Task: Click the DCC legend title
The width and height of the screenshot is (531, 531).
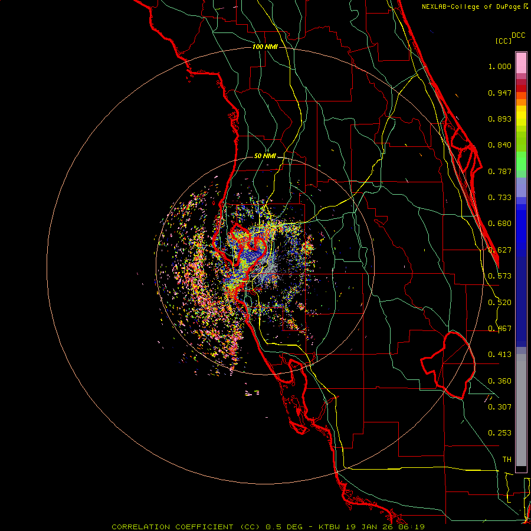Action: [518, 35]
